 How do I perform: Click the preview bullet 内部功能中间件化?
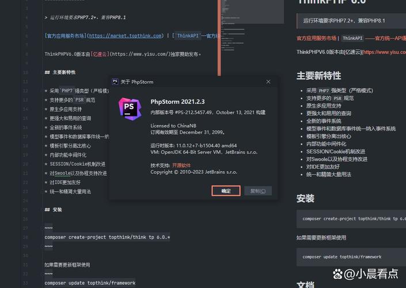[327, 144]
